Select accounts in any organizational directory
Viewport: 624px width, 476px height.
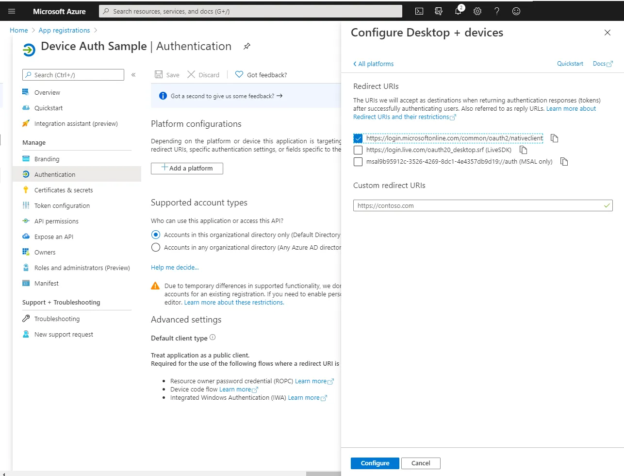pyautogui.click(x=156, y=248)
